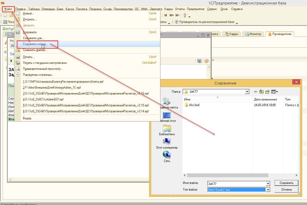Open the Кадры menu
Image resolution: width=307 pixels, height=205 pixels.
coord(169,9)
